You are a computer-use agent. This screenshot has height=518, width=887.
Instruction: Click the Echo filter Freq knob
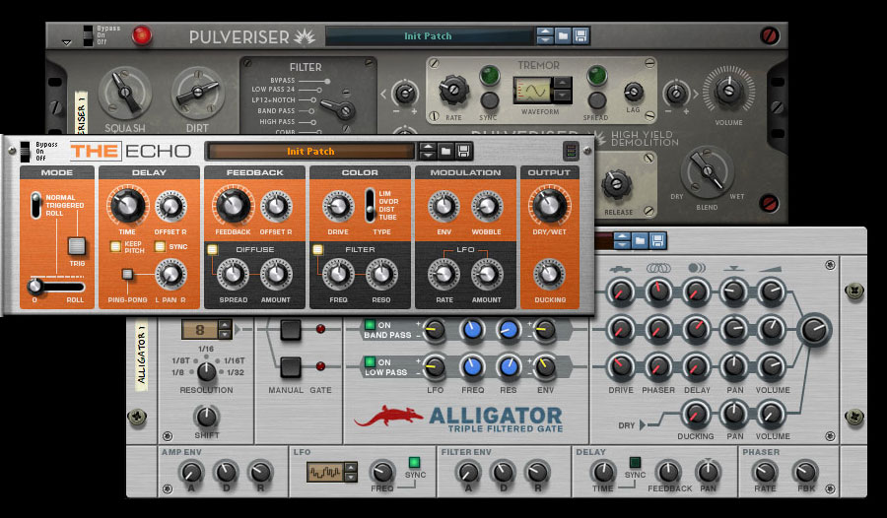[x=338, y=275]
